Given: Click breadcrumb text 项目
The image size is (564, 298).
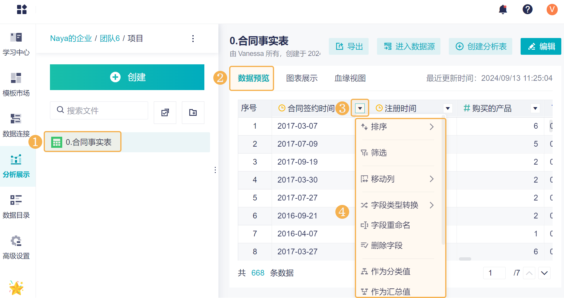Looking at the screenshot, I should pyautogui.click(x=135, y=38).
